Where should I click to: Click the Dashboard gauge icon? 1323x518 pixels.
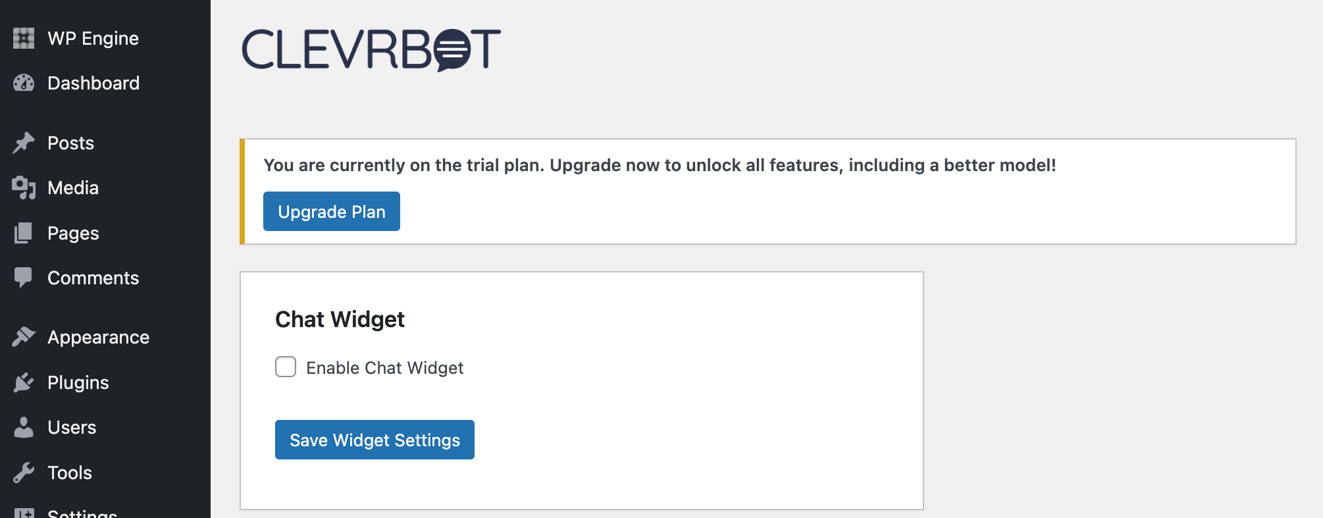[x=24, y=83]
